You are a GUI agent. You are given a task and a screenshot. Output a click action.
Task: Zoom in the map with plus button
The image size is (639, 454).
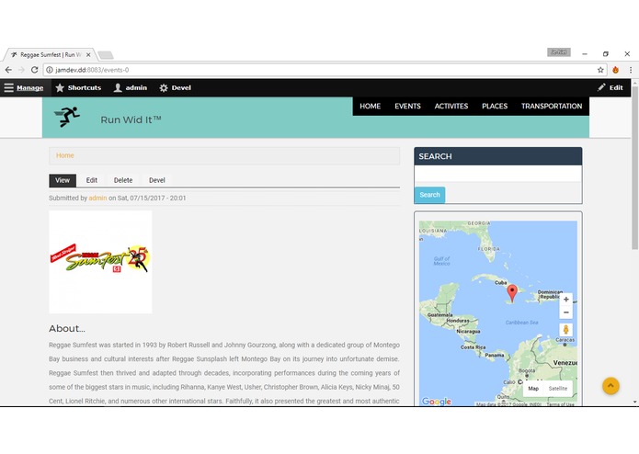pyautogui.click(x=566, y=300)
